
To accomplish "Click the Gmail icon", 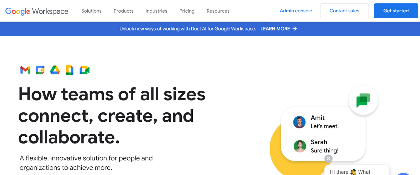I will [25, 70].
